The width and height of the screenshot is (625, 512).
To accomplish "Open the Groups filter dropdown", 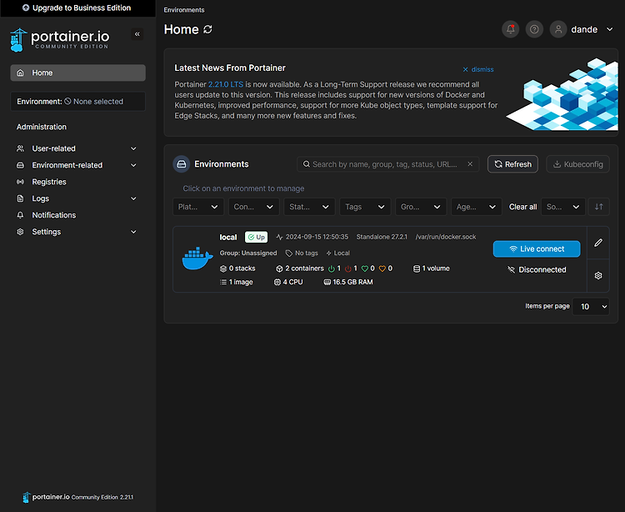I will coord(421,207).
